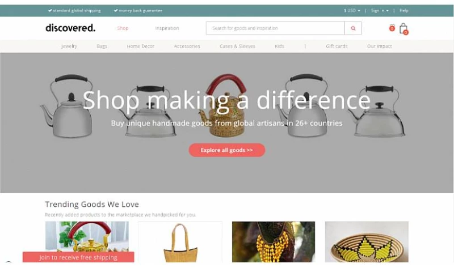Click Join to receive free shipping banner
The width and height of the screenshot is (454, 272).
(78, 257)
